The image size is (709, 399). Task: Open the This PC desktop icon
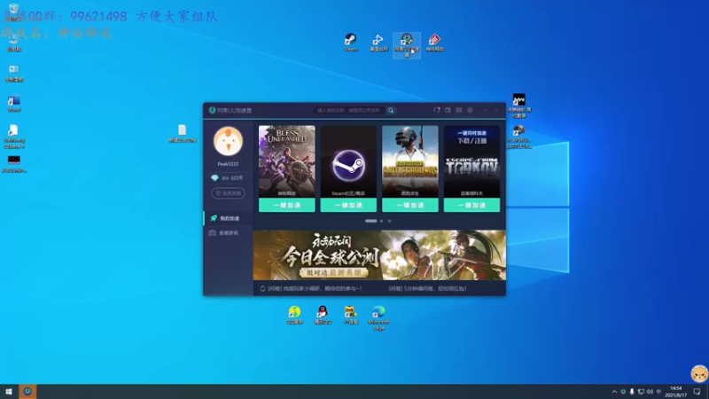tap(13, 43)
